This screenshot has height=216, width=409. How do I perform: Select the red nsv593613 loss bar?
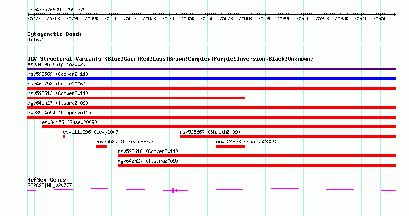tap(136, 98)
